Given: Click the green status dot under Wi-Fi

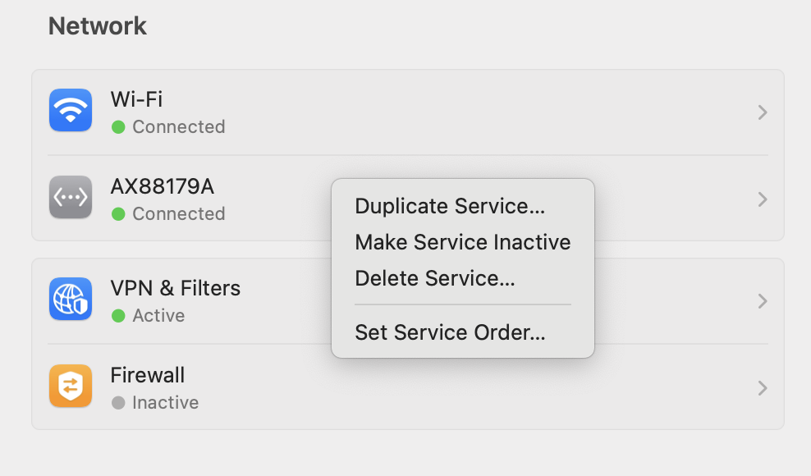Looking at the screenshot, I should (118, 126).
